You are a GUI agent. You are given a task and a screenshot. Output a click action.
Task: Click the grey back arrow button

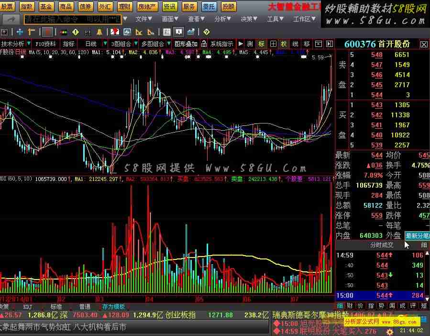tap(11, 19)
